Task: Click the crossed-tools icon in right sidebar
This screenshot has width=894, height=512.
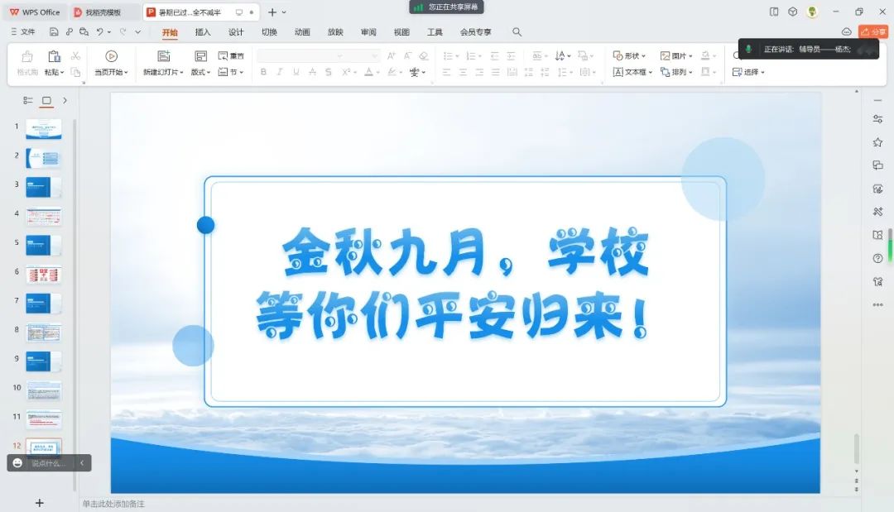Action: click(x=877, y=212)
